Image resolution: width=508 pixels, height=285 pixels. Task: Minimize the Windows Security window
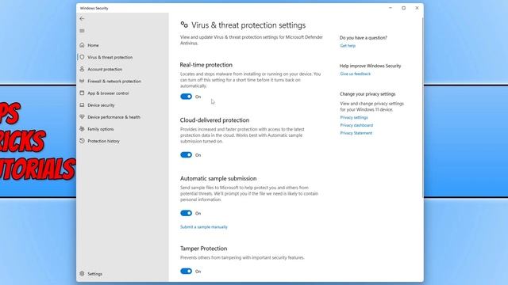point(391,8)
